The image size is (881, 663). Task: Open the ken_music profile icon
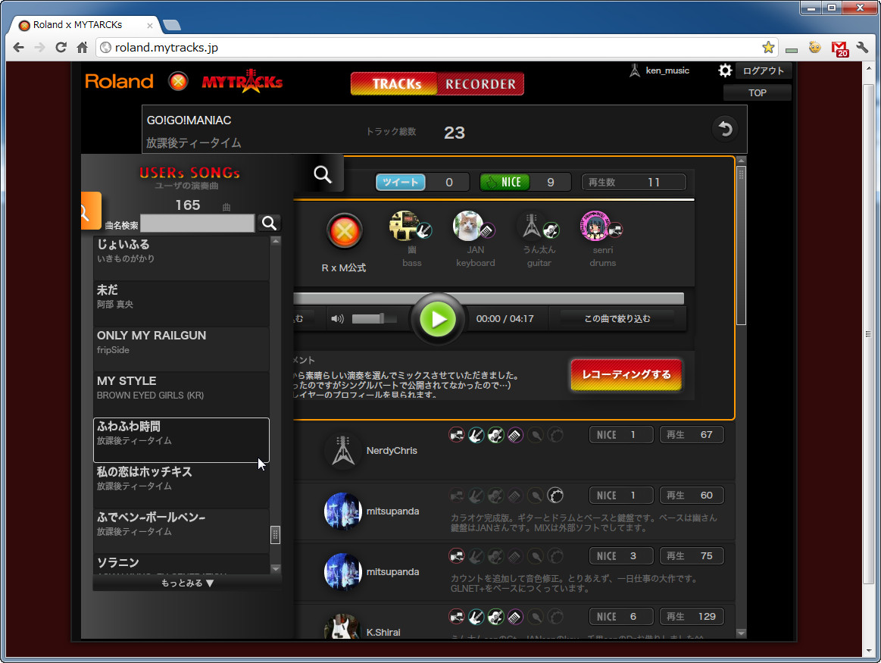(x=635, y=70)
